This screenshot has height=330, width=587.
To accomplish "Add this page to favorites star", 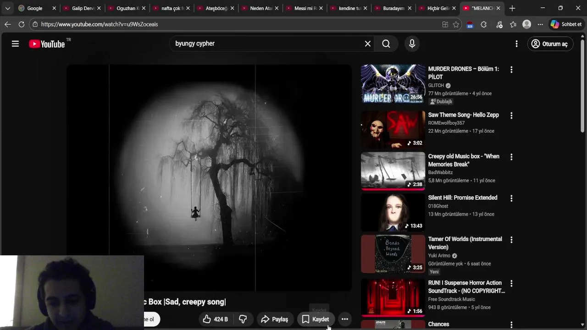I will click(x=456, y=24).
